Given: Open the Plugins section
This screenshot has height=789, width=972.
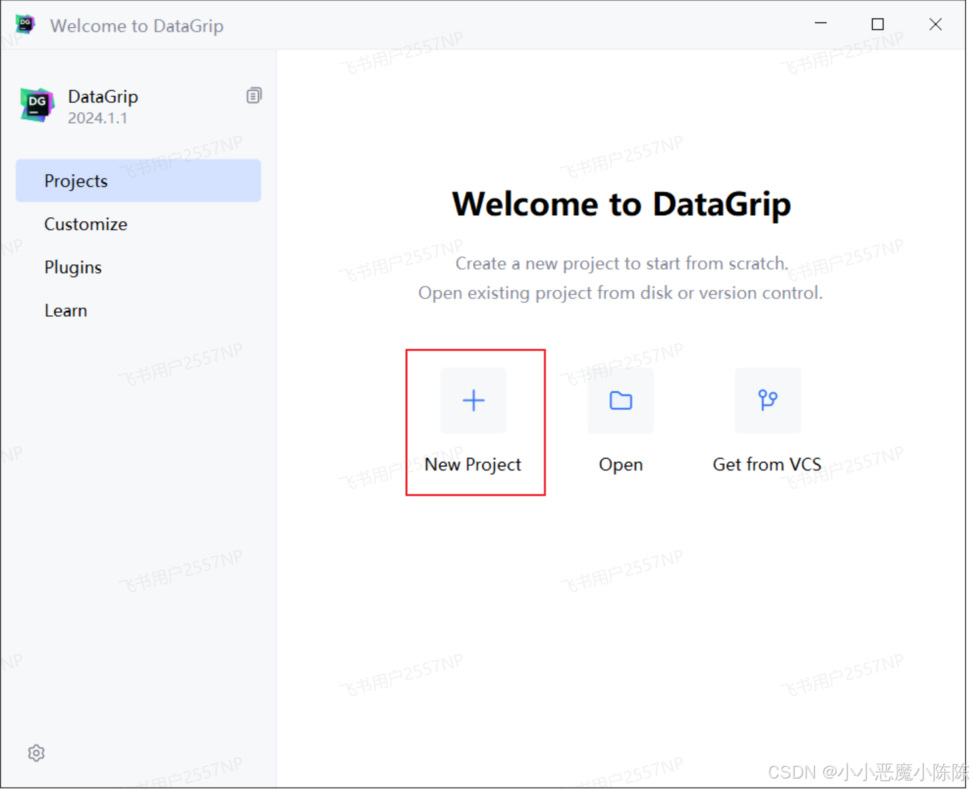Looking at the screenshot, I should tap(73, 267).
